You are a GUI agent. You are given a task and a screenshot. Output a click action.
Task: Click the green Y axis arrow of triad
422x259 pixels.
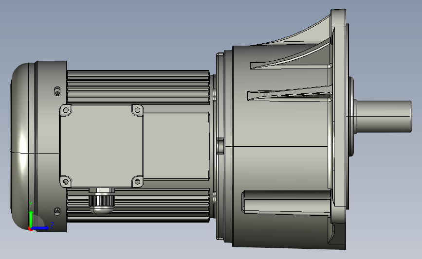coord(31,219)
